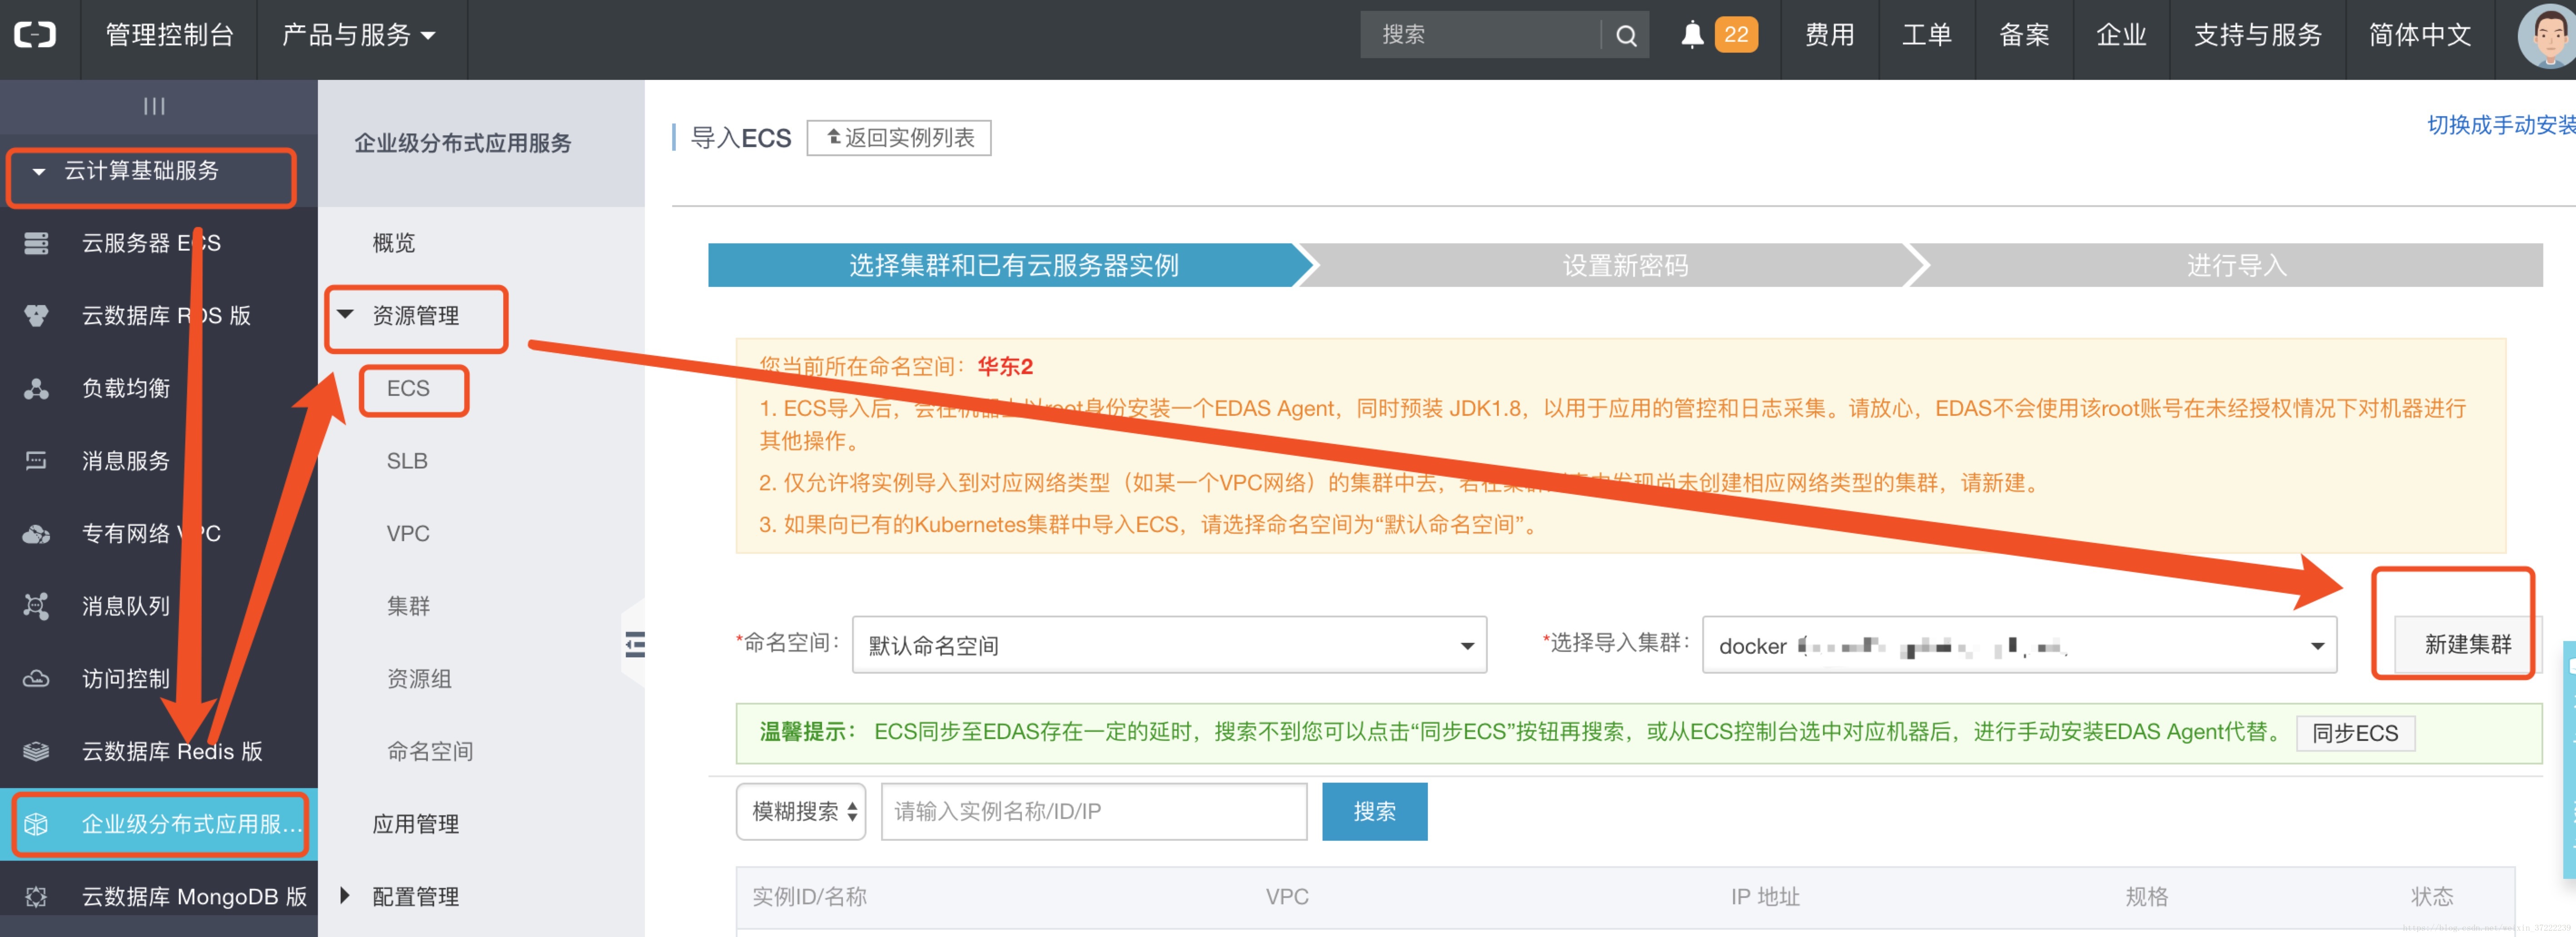2576x937 pixels.
Task: Click the 云数据库 RDS 版 icon
Action: pos(36,316)
